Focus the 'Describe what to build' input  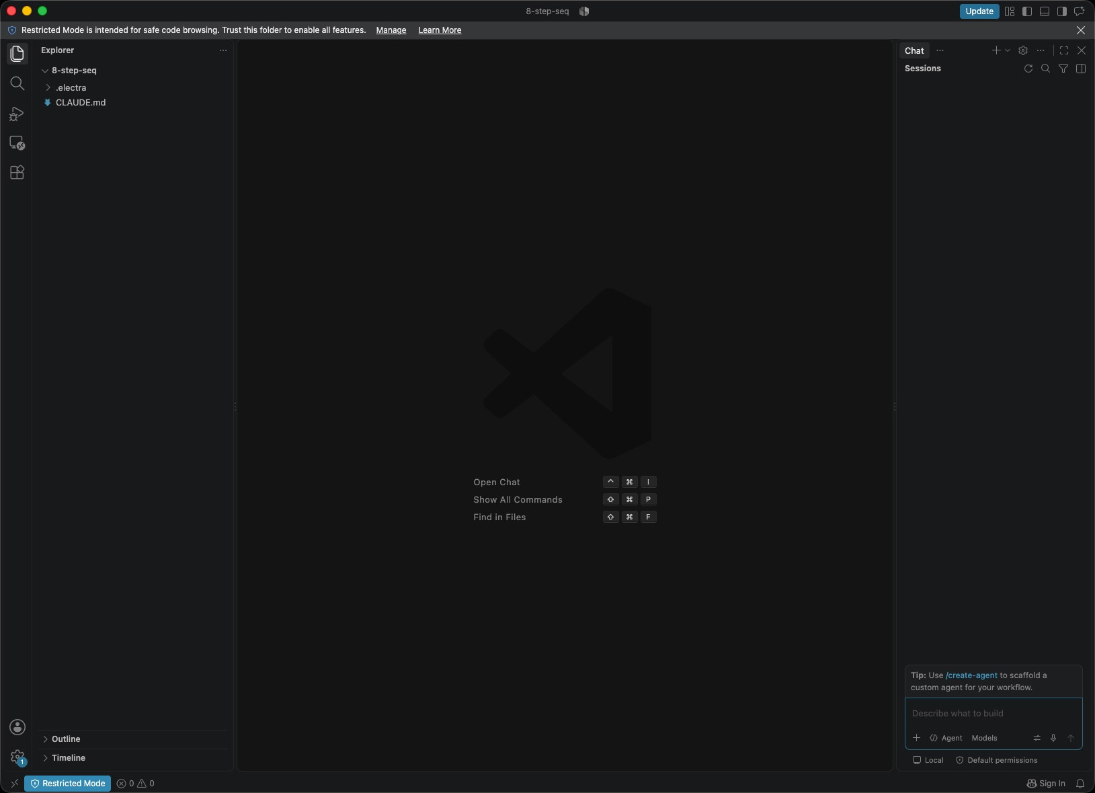[993, 714]
